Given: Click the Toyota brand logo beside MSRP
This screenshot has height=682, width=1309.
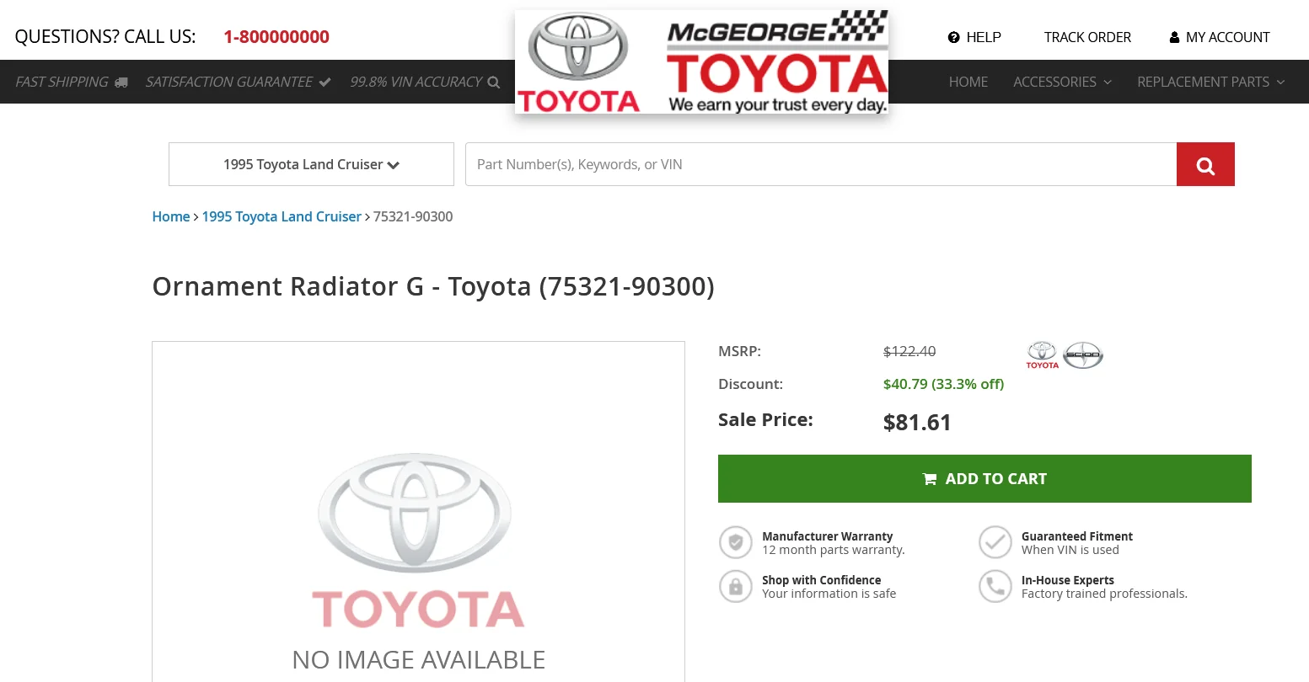Looking at the screenshot, I should click(1042, 354).
